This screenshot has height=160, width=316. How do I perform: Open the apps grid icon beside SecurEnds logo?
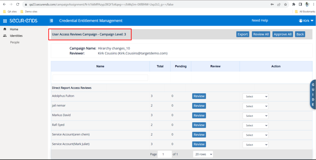coord(5,21)
